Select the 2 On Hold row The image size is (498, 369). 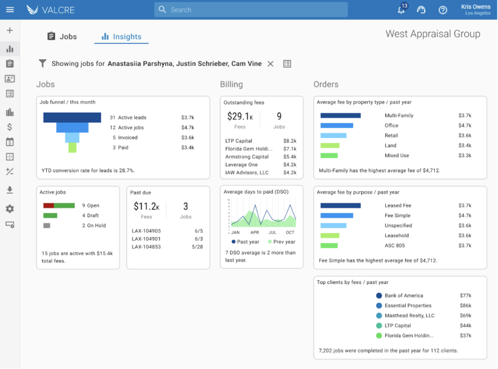(74, 225)
